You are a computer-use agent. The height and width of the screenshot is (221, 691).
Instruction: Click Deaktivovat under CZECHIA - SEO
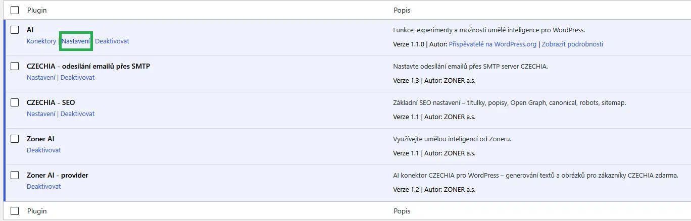tap(77, 114)
